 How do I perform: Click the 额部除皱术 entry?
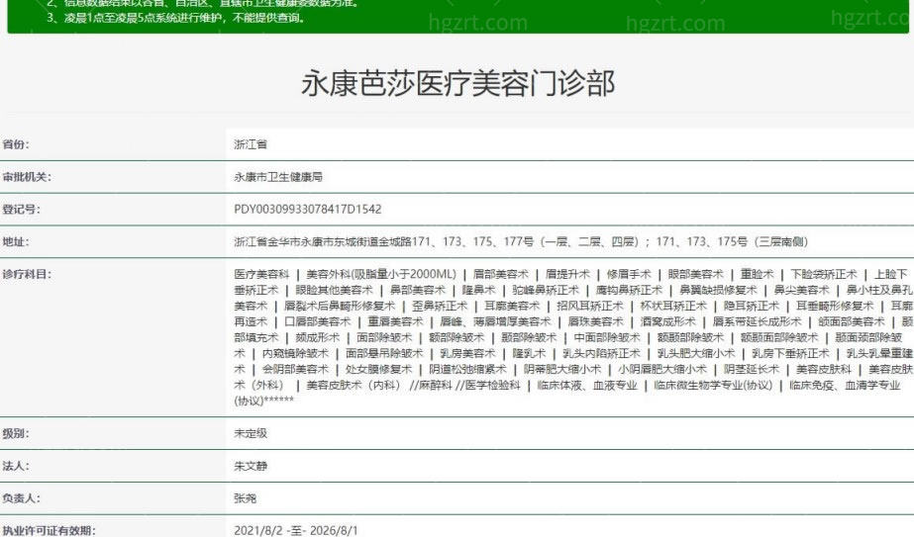pos(457,338)
